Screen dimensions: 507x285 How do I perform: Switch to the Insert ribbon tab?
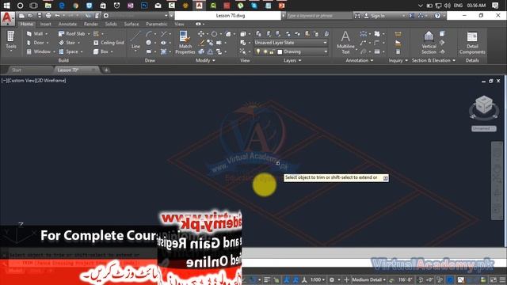click(46, 25)
